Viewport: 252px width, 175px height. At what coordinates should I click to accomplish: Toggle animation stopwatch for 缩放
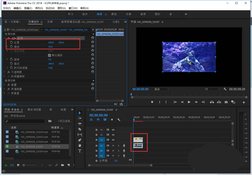11,47
